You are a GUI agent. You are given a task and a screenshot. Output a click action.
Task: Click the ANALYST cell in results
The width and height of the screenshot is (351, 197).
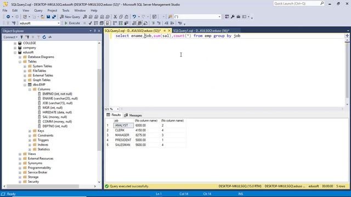pos(123,125)
